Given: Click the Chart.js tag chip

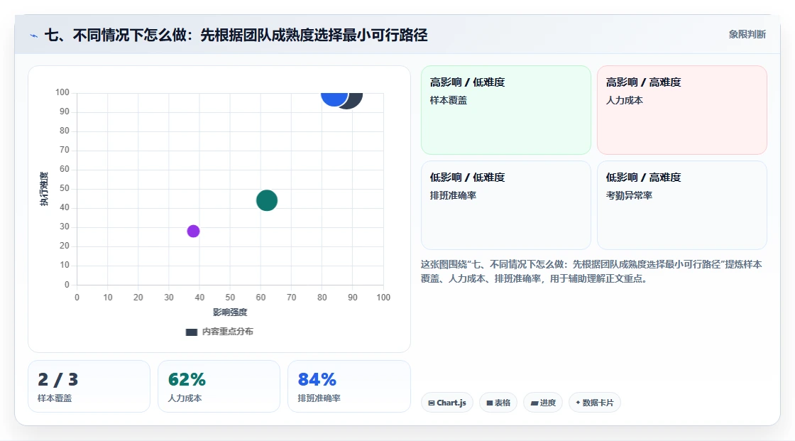Looking at the screenshot, I should click(447, 403).
